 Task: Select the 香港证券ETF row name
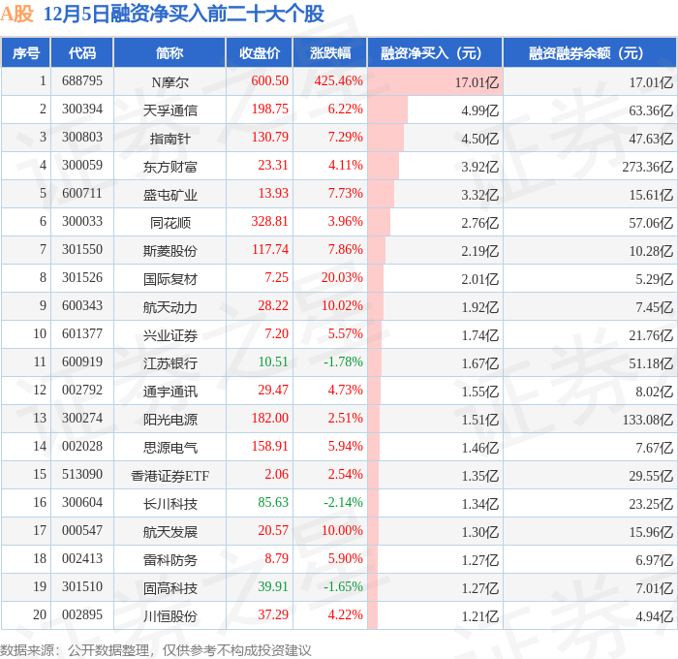pos(169,476)
